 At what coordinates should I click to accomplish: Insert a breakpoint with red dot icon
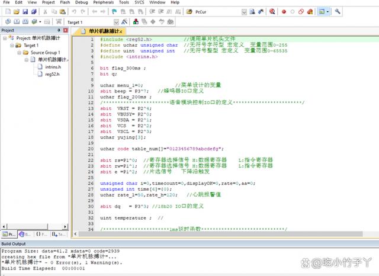284,11
